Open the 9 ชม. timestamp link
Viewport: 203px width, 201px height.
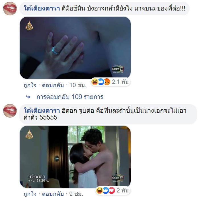[x=76, y=194]
